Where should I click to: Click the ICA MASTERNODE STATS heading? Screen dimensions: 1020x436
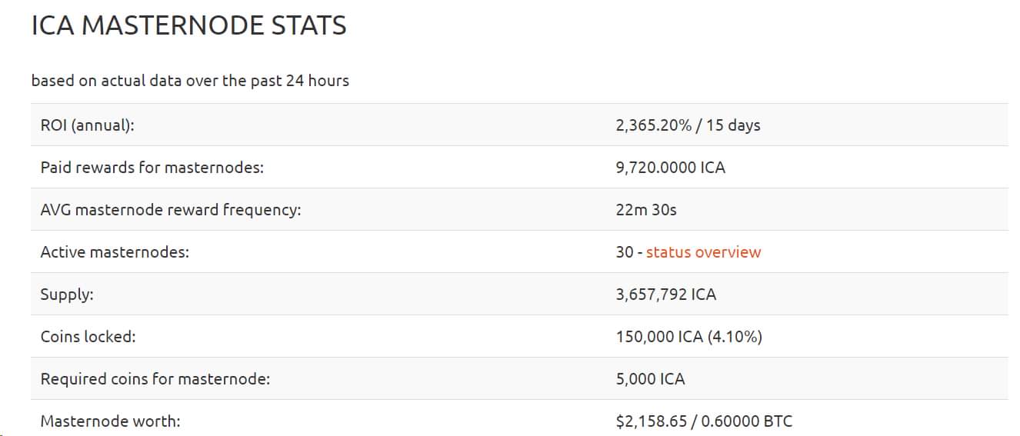[x=188, y=26]
